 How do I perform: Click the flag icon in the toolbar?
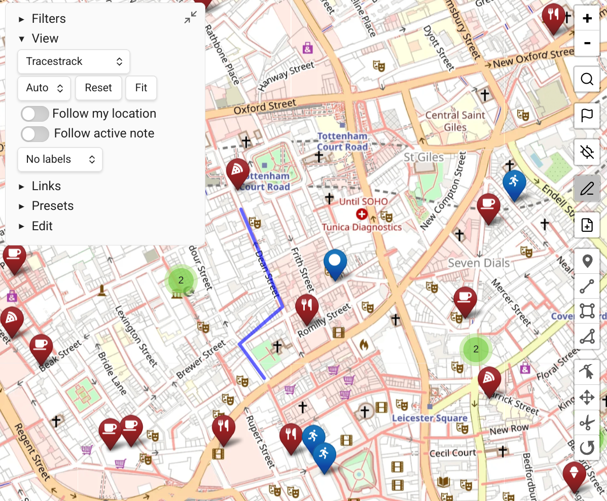point(587,116)
